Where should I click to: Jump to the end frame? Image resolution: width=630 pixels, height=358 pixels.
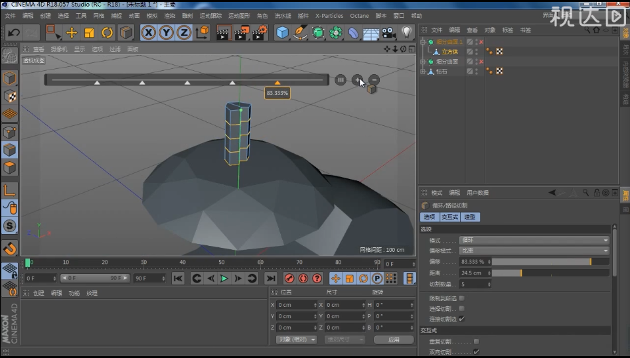(272, 278)
